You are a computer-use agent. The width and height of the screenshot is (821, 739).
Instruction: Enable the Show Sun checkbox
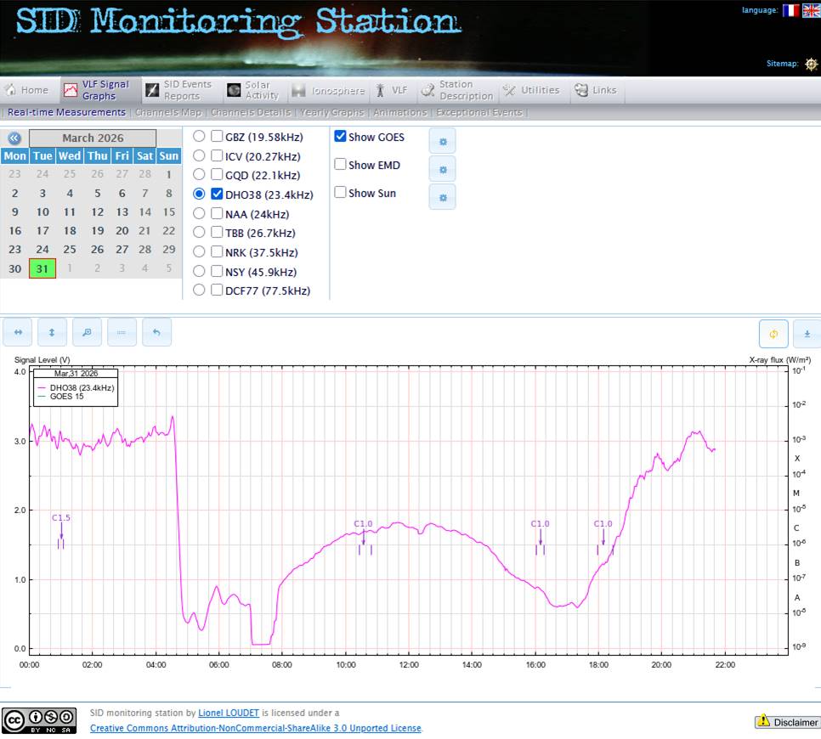tap(340, 193)
